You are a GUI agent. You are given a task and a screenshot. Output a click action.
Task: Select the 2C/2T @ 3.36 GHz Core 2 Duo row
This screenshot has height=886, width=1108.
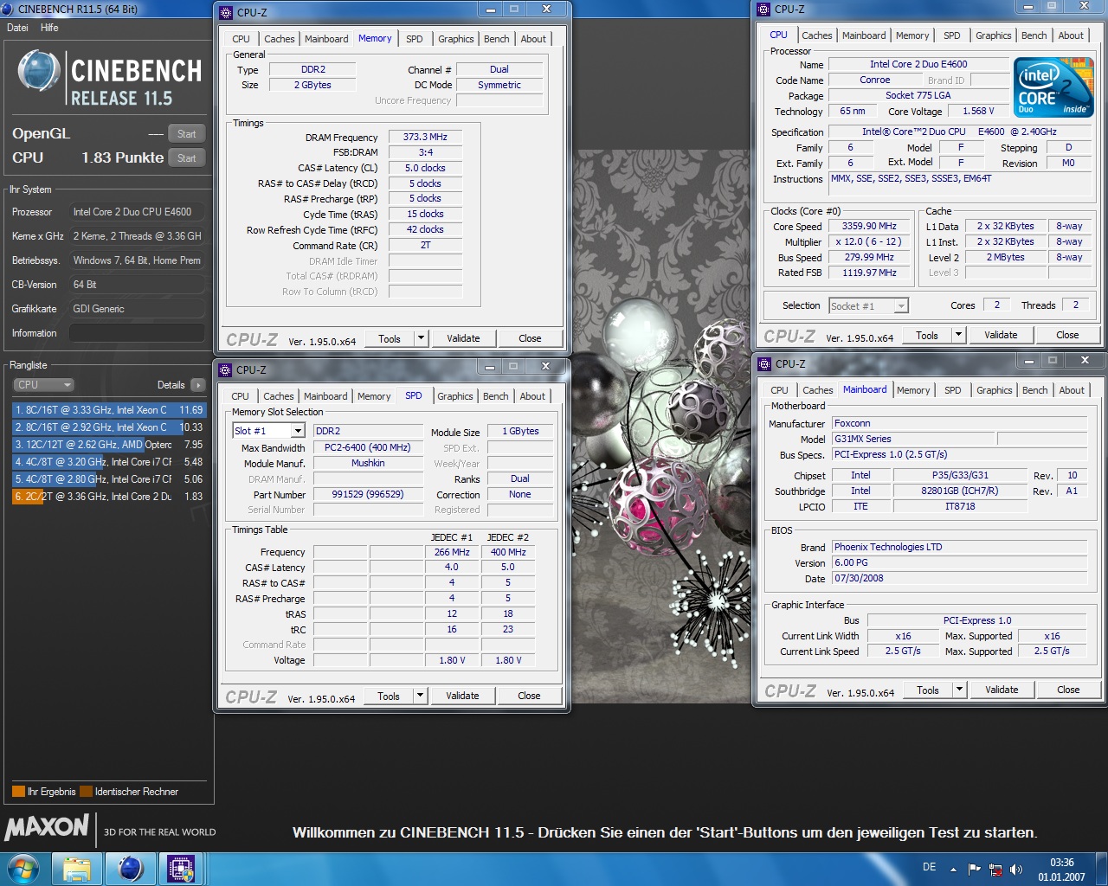109,497
